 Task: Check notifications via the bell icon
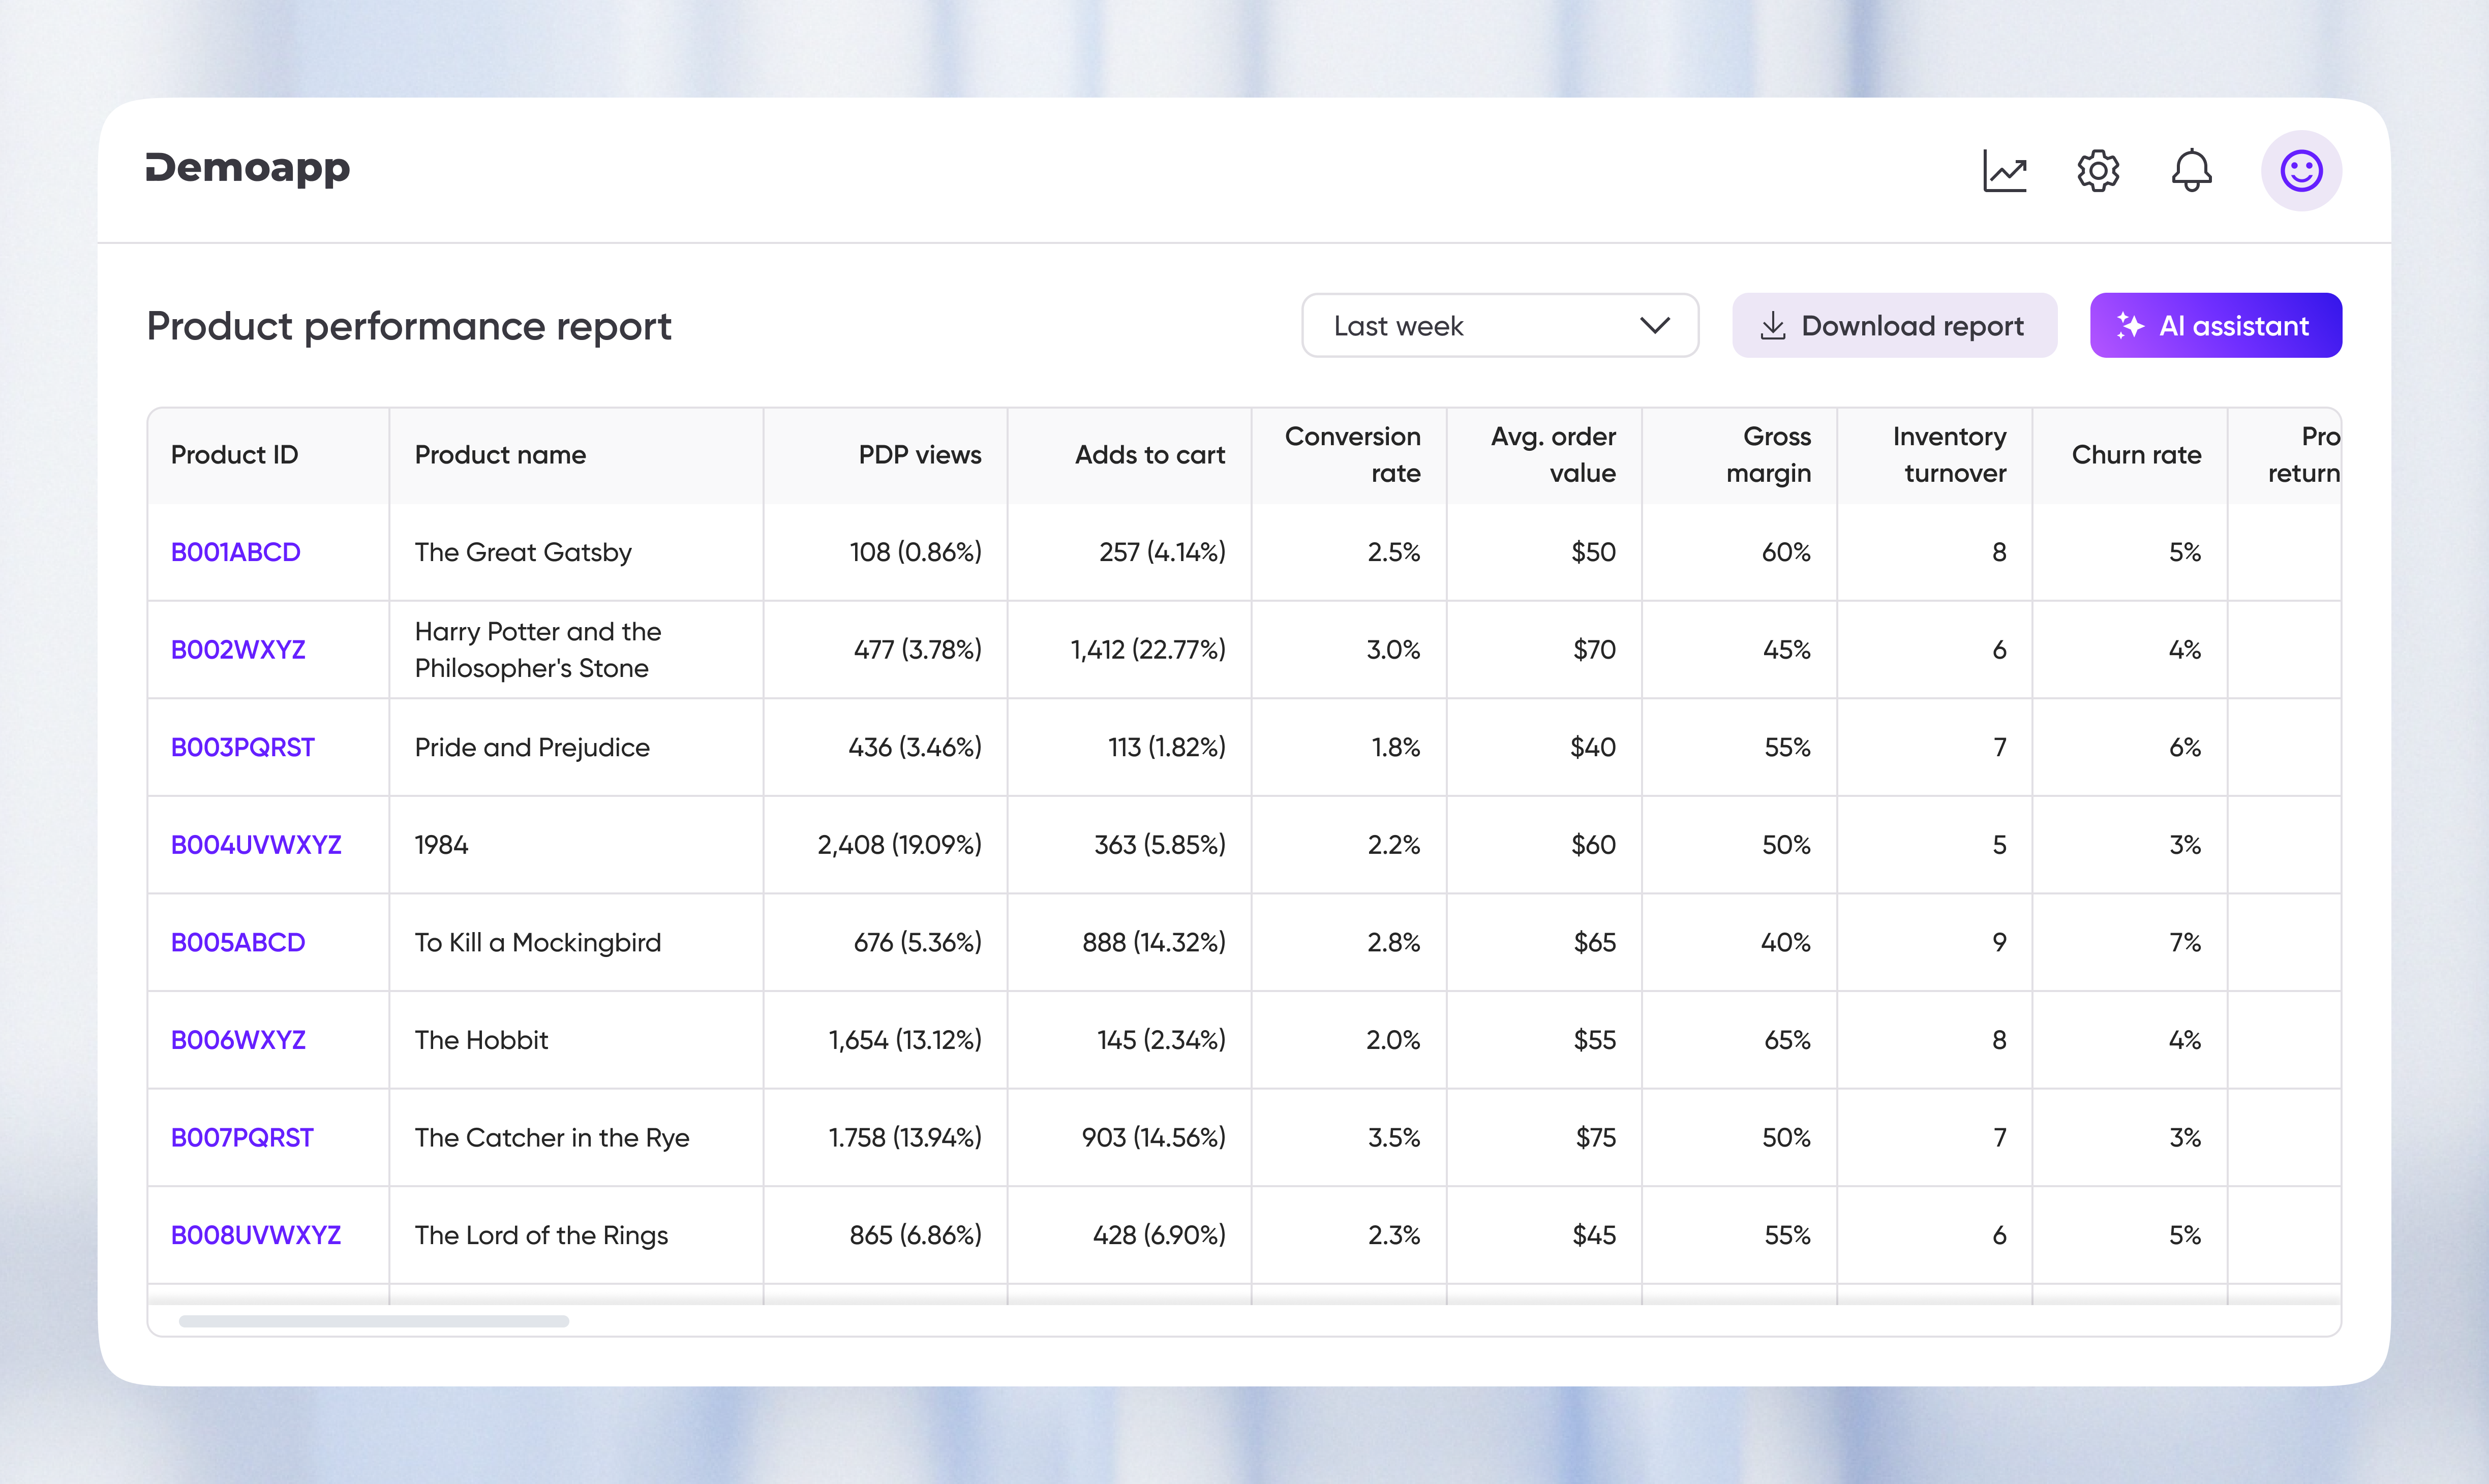tap(2191, 170)
